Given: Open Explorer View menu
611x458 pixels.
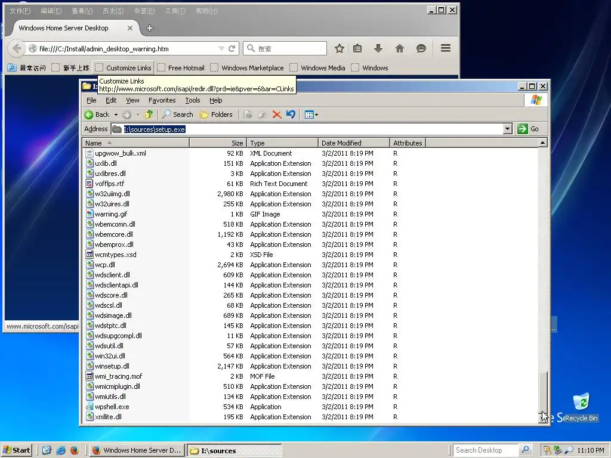Looking at the screenshot, I should pos(132,100).
